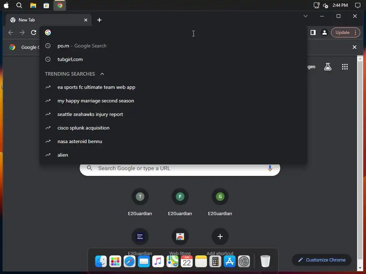Open Notes from the dock
Screen dimensions: 366x274
(201, 262)
